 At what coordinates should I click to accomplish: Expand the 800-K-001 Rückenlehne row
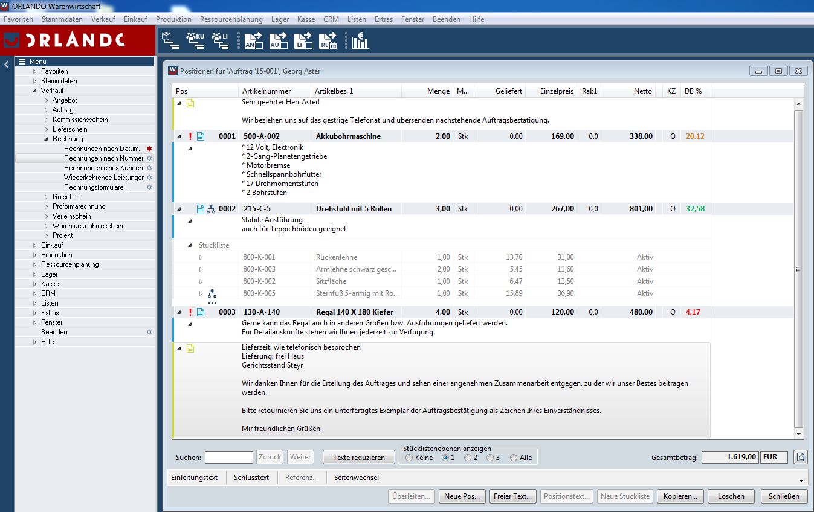point(201,257)
